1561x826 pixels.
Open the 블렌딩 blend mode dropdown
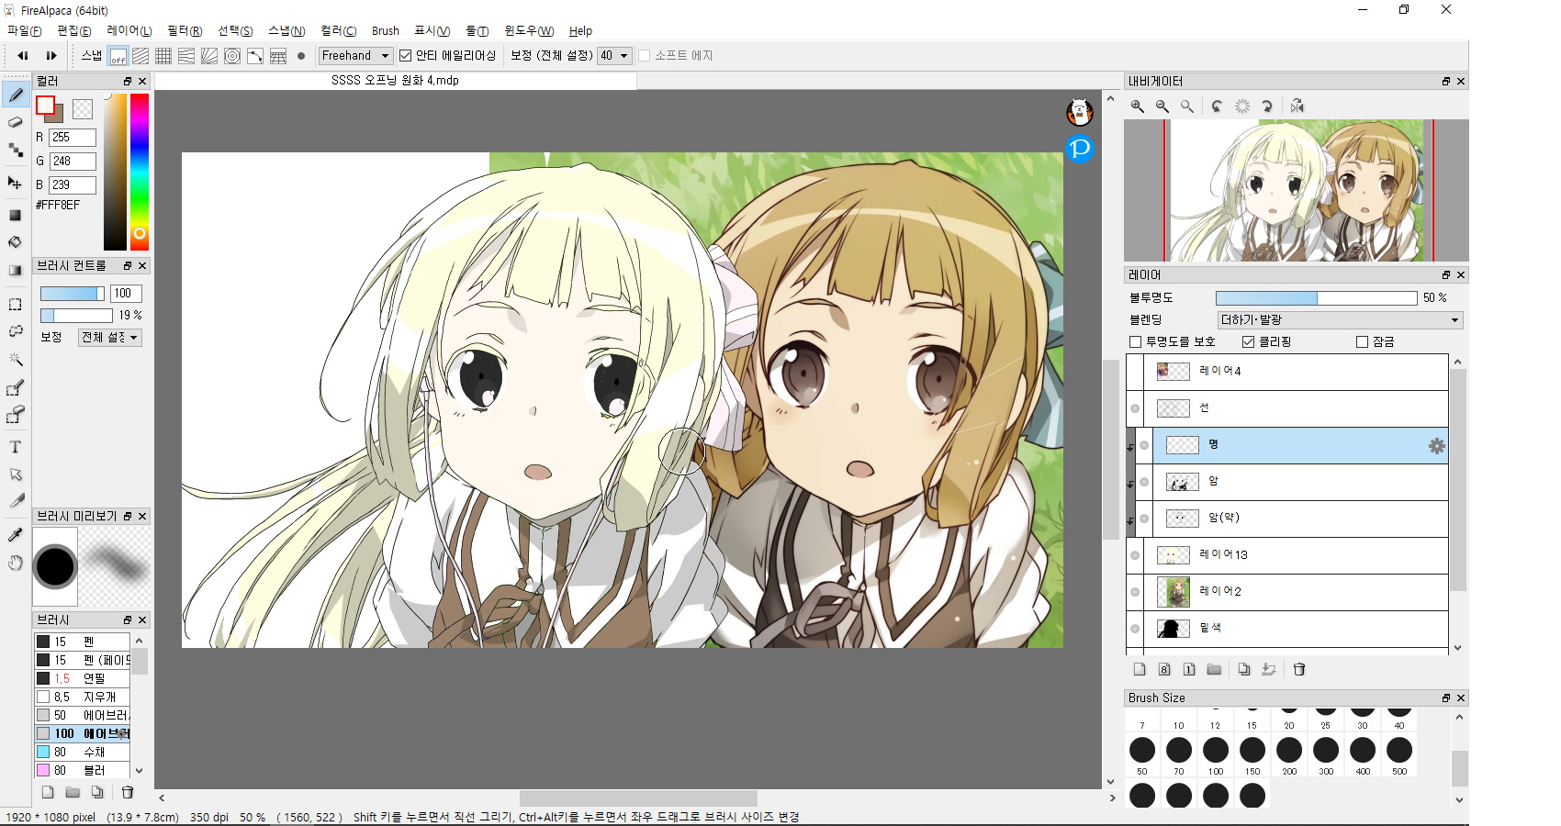[x=1340, y=320]
